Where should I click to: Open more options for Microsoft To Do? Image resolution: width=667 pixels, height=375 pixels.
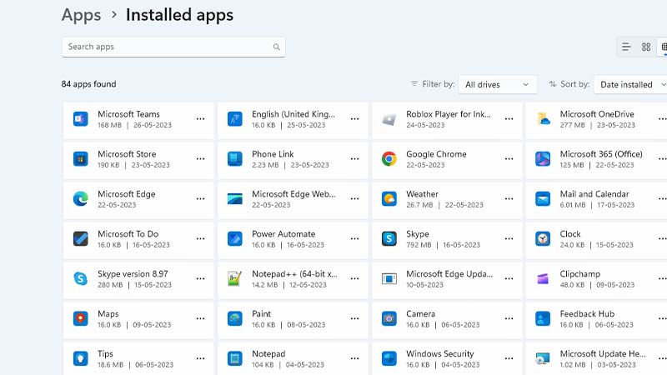point(200,239)
